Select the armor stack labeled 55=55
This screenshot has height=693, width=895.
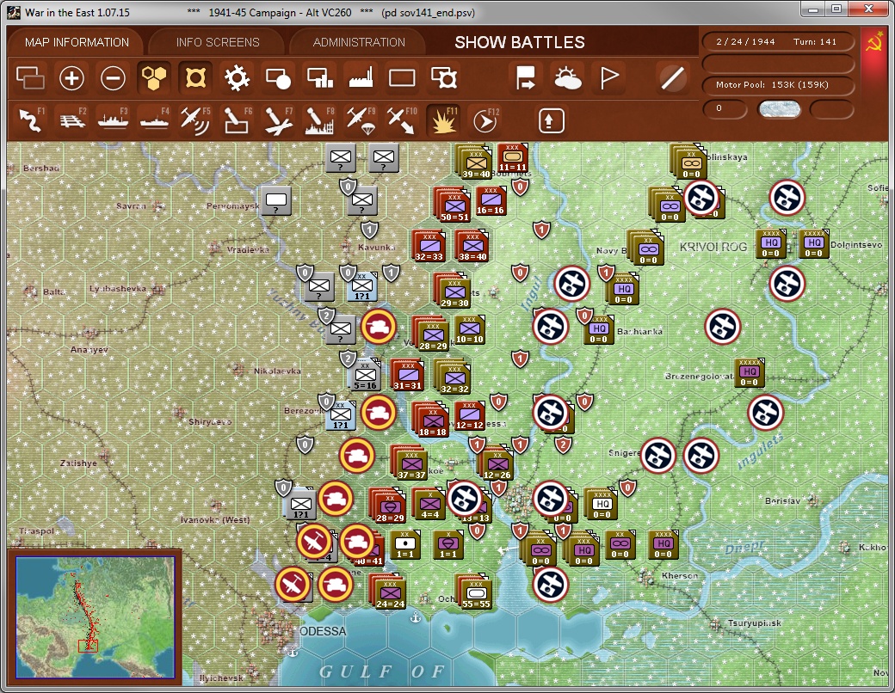474,592
